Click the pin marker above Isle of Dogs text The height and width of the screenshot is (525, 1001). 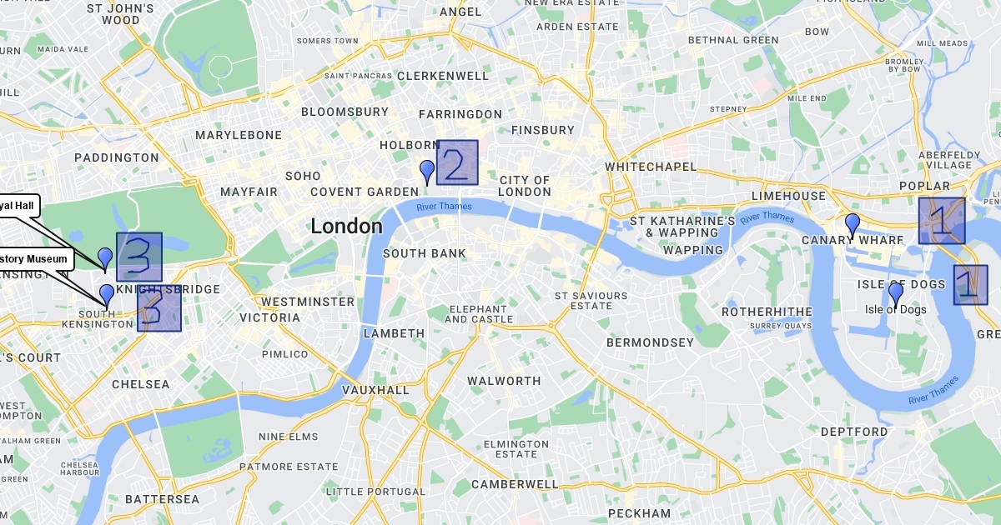(x=896, y=295)
